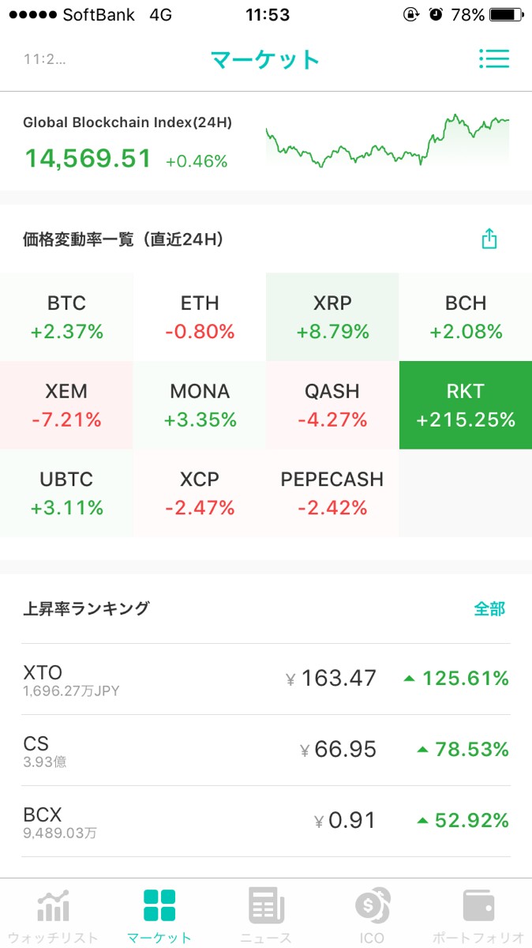Open the Portfolio wallet icon
Image resolution: width=532 pixels, height=948 pixels.
(x=478, y=906)
